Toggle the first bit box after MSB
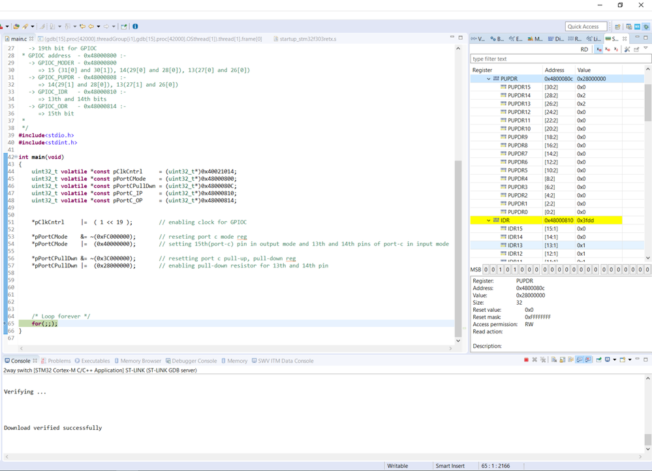 (486, 269)
